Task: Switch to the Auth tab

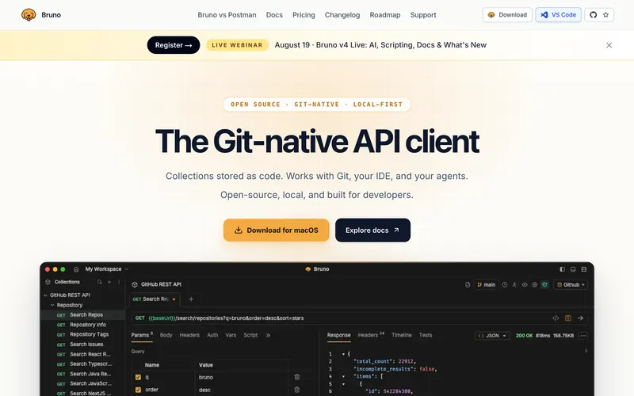Action: 212,335
